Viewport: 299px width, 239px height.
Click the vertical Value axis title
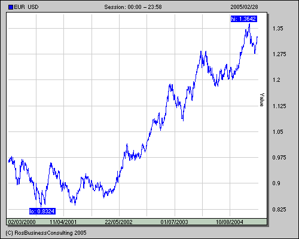pos(262,100)
